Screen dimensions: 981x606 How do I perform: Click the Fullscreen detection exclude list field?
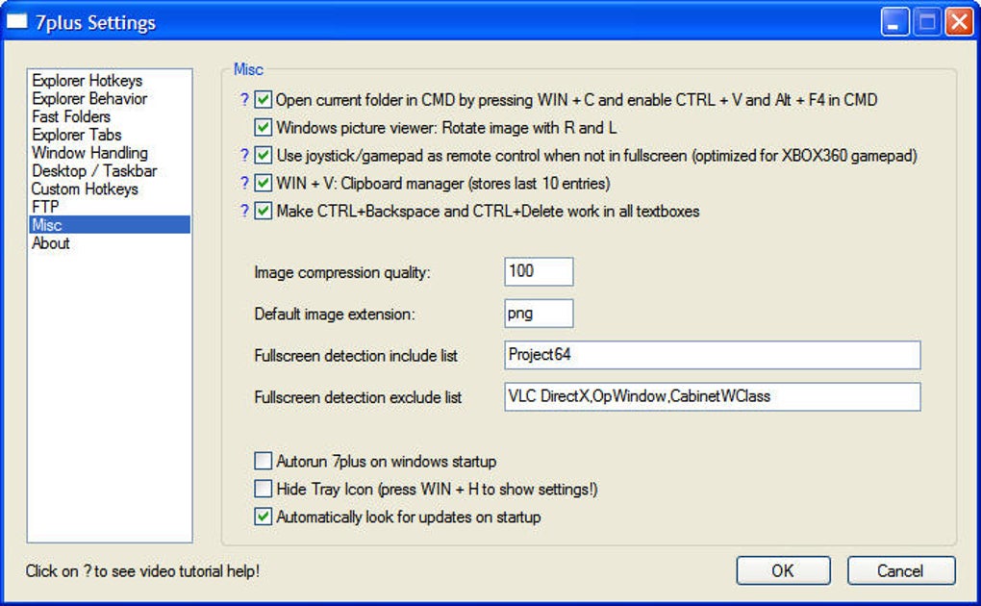click(x=712, y=397)
